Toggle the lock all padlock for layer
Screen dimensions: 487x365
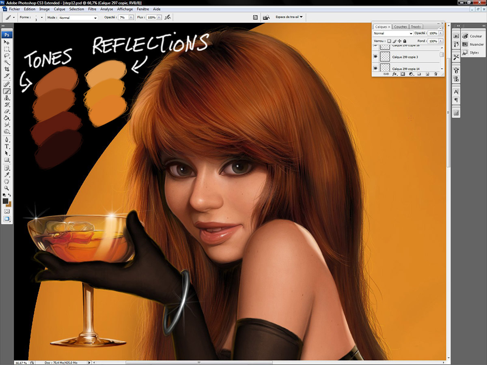pyautogui.click(x=405, y=41)
